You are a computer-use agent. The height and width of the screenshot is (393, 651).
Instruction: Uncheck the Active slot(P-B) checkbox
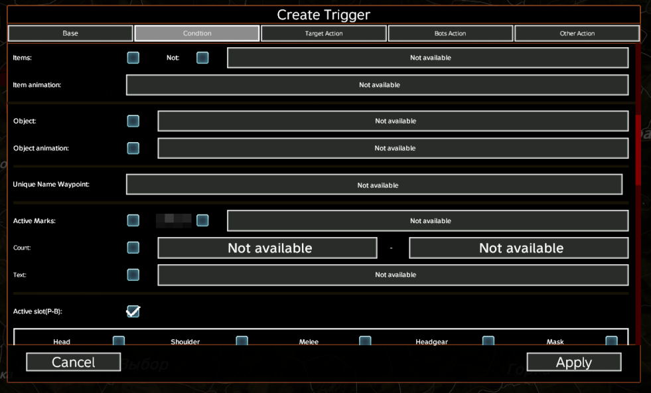coord(133,311)
